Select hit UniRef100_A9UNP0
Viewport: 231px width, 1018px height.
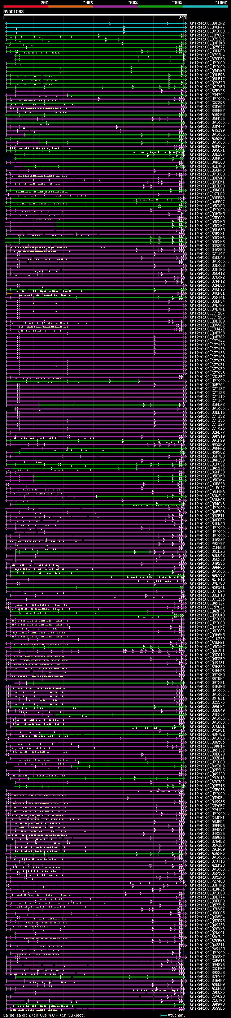click(207, 51)
